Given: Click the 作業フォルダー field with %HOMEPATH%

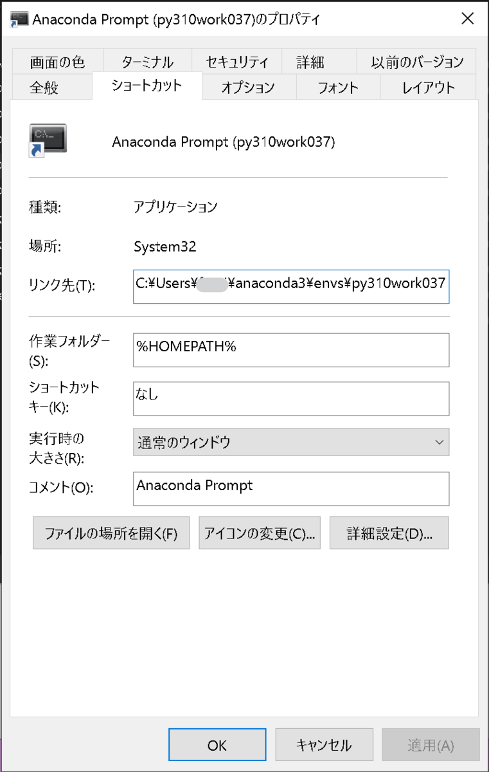Looking at the screenshot, I should [291, 350].
